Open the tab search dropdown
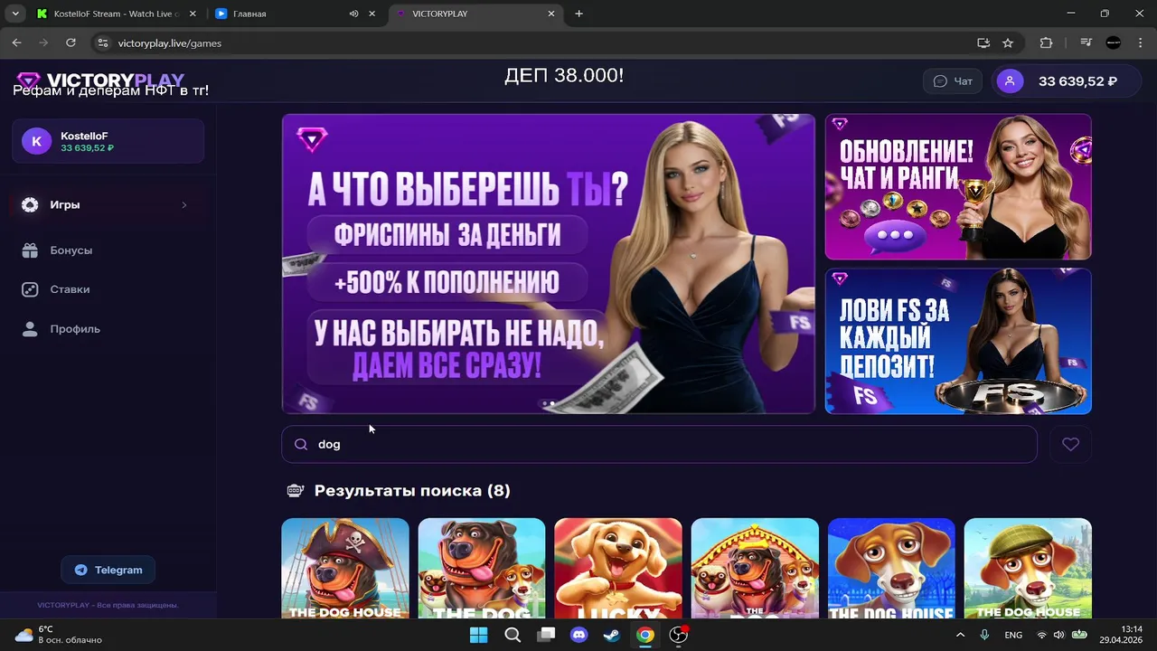Viewport: 1157px width, 651px height. (15, 14)
